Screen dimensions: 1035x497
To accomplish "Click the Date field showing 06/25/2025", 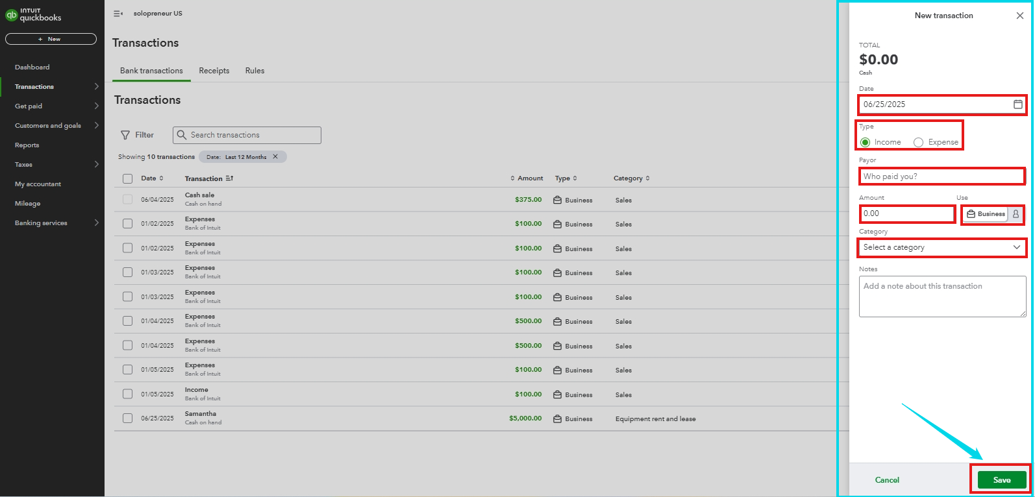I will click(942, 104).
